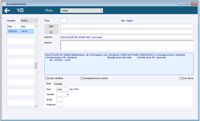Open the Título dropdown showing Todos
The height and width of the screenshot is (121, 200).
coord(82,11)
